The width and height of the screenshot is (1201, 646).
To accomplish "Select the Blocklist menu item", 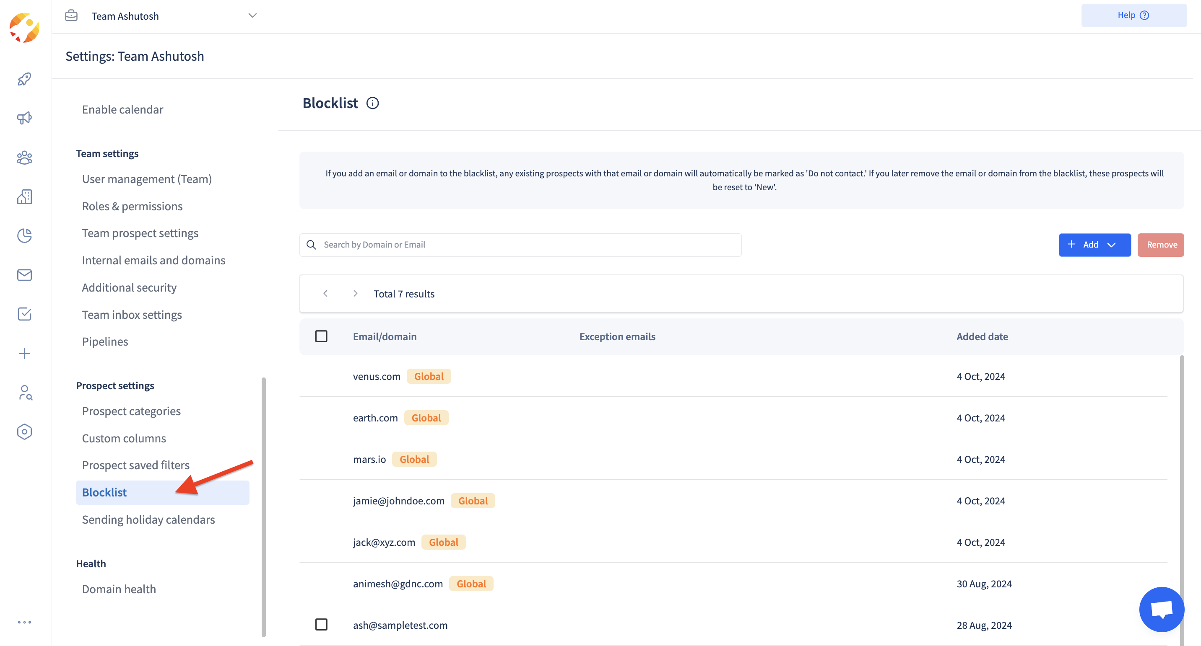I will [x=104, y=492].
